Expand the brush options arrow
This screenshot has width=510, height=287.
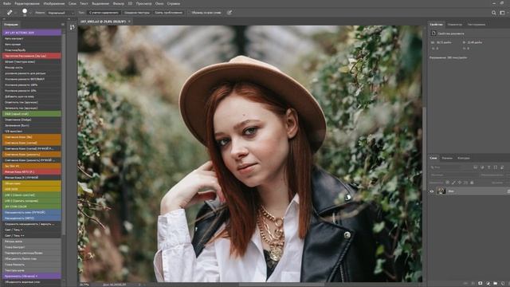(30, 13)
